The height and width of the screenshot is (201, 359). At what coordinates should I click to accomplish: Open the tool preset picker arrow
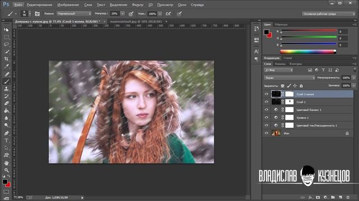pos(16,14)
